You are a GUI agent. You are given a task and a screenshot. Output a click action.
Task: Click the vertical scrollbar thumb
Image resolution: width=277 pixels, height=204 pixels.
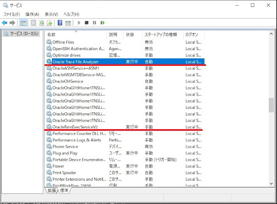point(271,105)
